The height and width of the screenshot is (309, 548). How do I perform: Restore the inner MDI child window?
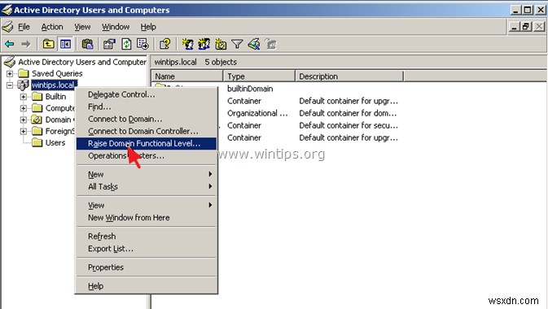pos(526,27)
